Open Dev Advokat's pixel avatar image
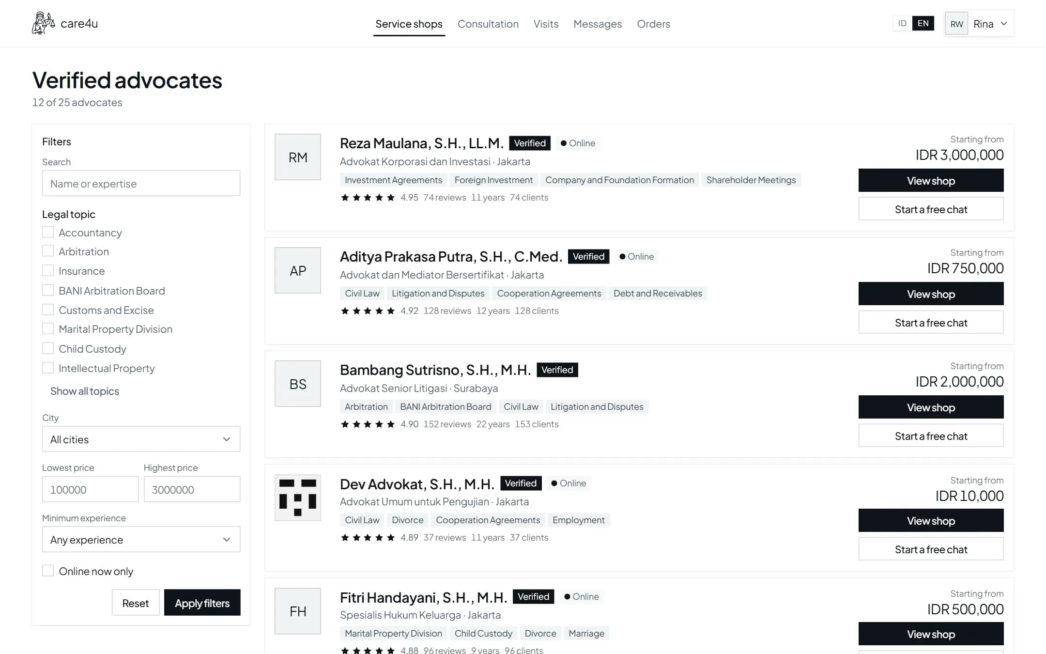 (x=298, y=498)
